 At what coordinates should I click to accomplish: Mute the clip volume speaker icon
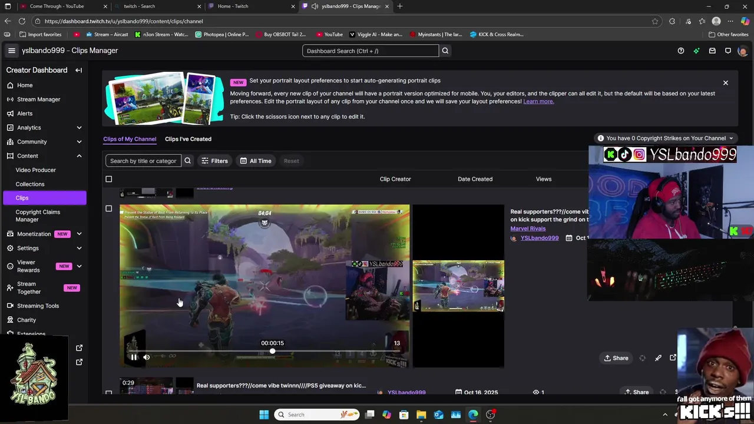146,357
